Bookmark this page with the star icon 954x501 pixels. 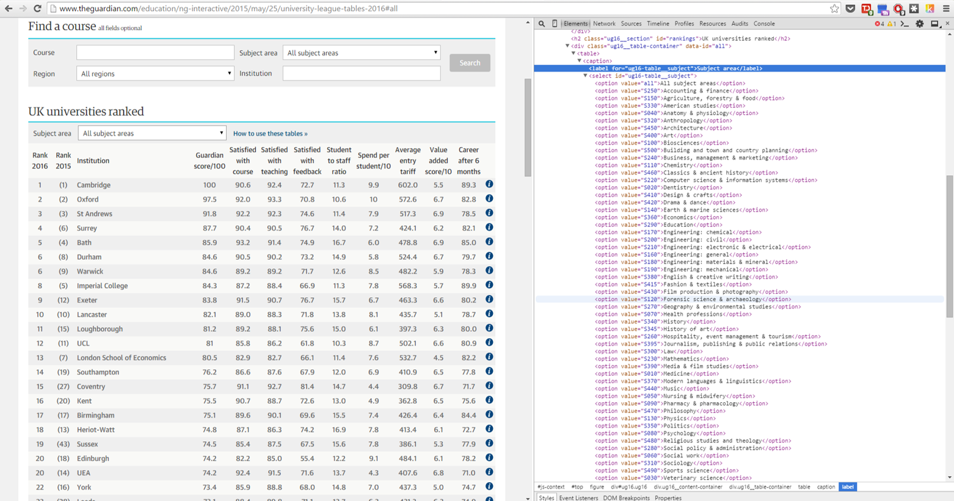(x=834, y=9)
